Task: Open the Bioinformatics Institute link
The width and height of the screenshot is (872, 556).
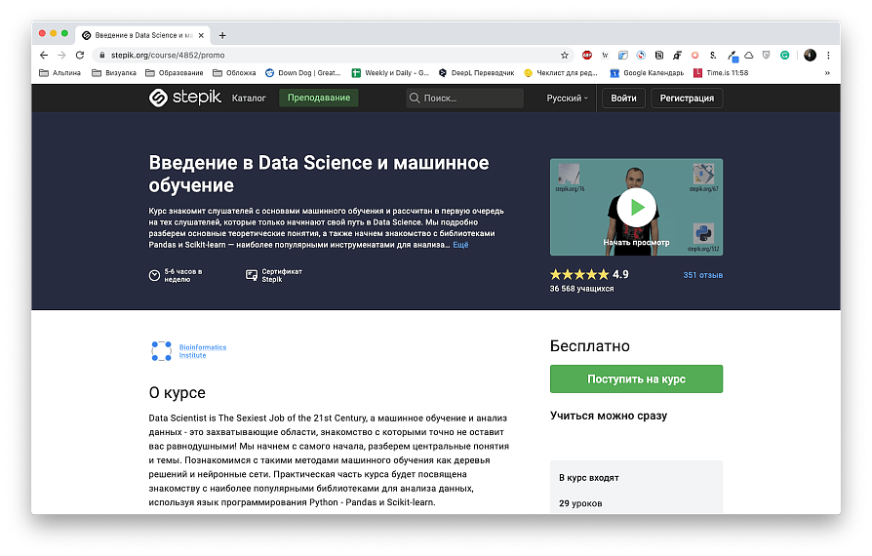Action: [203, 351]
